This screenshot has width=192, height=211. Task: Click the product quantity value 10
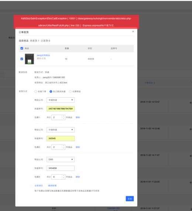66,59
